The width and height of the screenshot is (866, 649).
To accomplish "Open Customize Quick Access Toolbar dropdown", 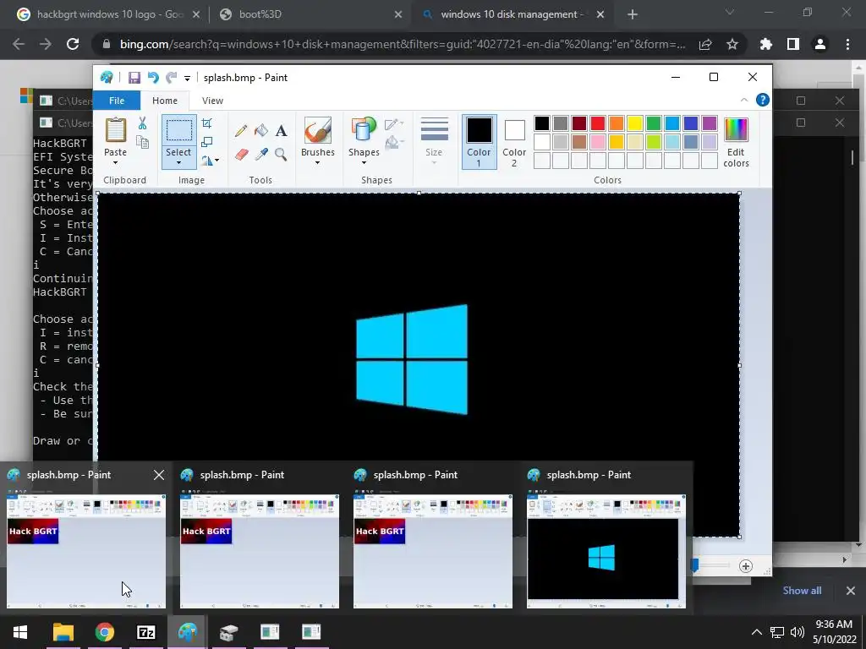I will 187,79.
